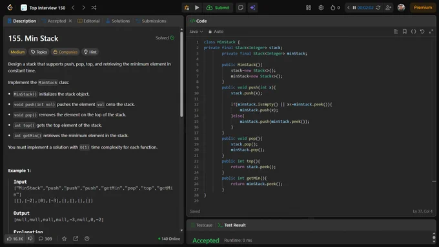The image size is (439, 247).
Task: Switch to the Solutions tab
Action: click(118, 21)
